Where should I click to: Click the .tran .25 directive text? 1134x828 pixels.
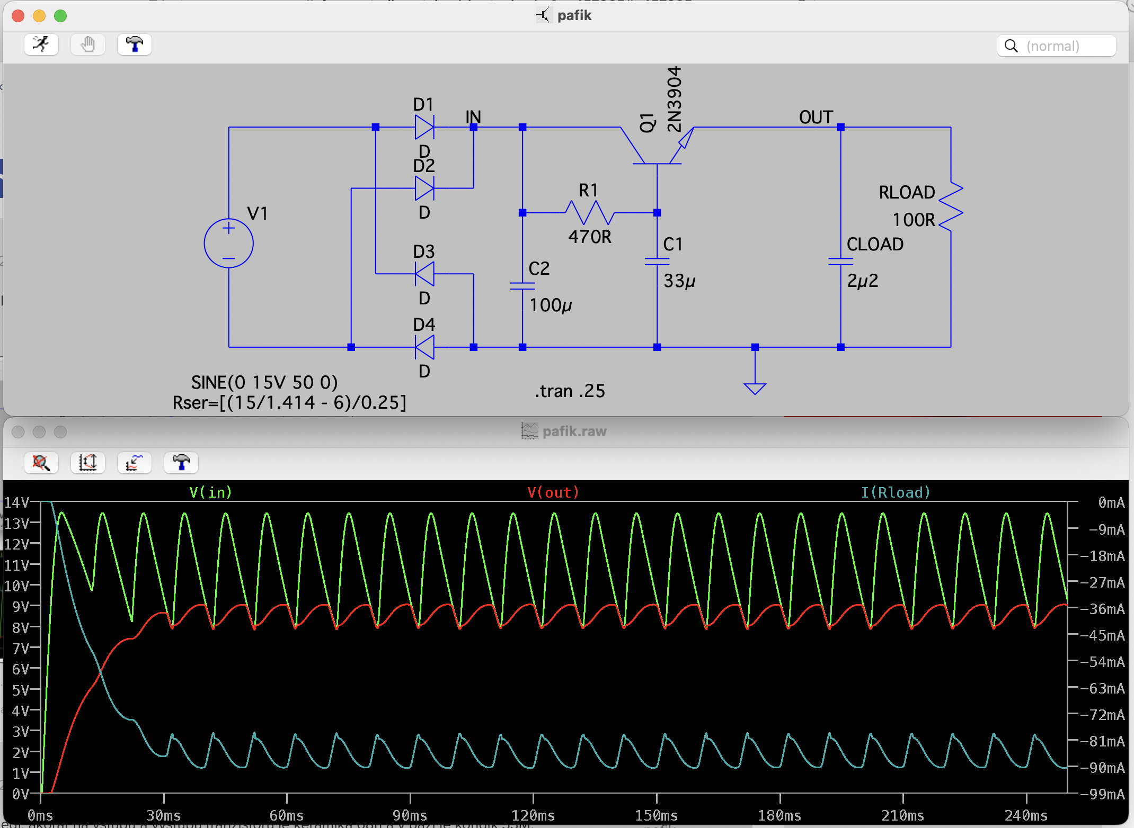pos(570,391)
